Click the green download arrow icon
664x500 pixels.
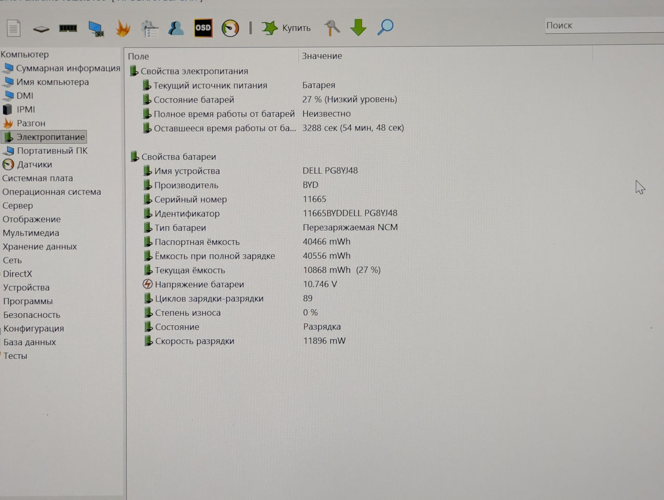click(x=358, y=27)
